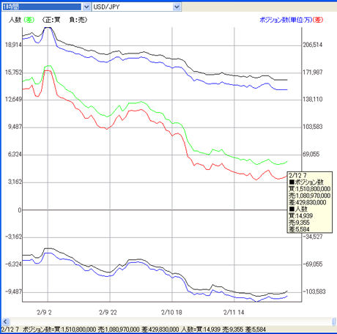Click the left axis value 18,914

click(x=13, y=45)
